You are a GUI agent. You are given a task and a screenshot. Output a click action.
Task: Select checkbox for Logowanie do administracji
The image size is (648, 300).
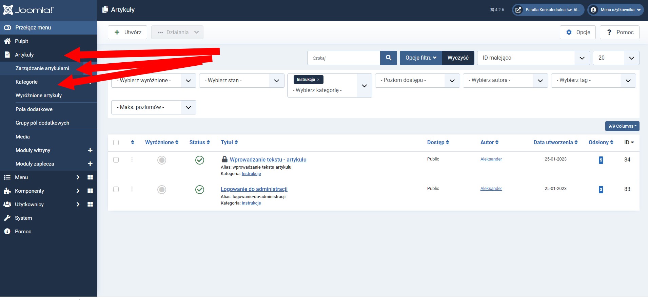116,189
